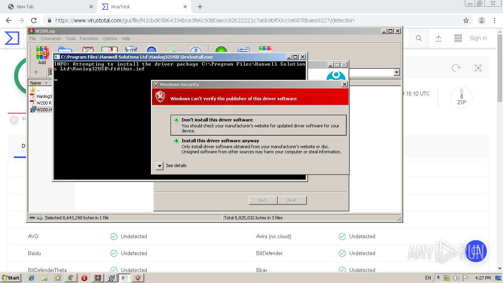Click the Windows Security taskbar button
This screenshot has height=283, width=503.
[x=138, y=278]
